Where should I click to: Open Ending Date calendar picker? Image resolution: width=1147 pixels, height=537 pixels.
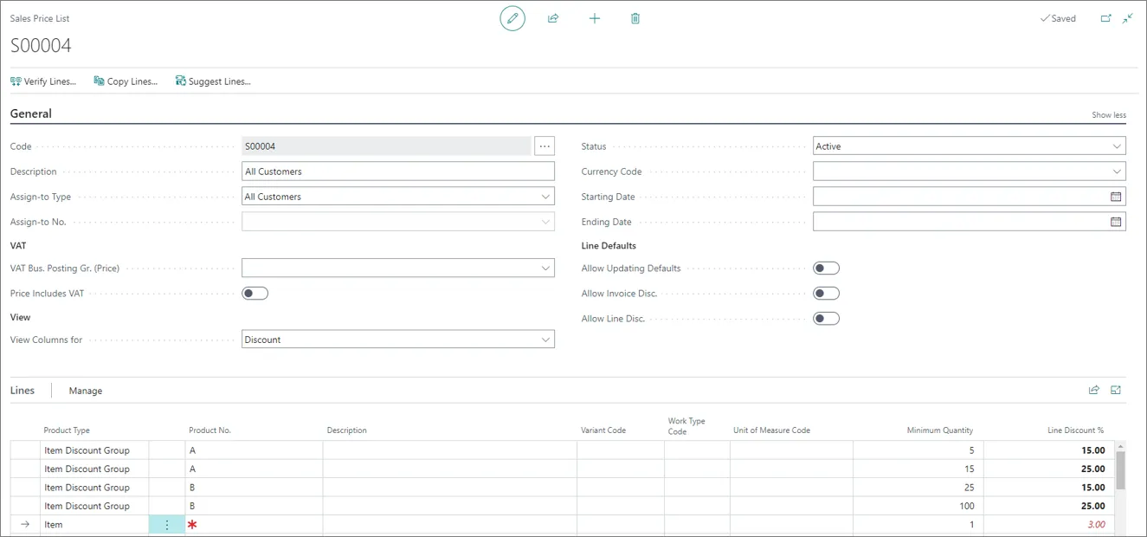pyautogui.click(x=1116, y=222)
